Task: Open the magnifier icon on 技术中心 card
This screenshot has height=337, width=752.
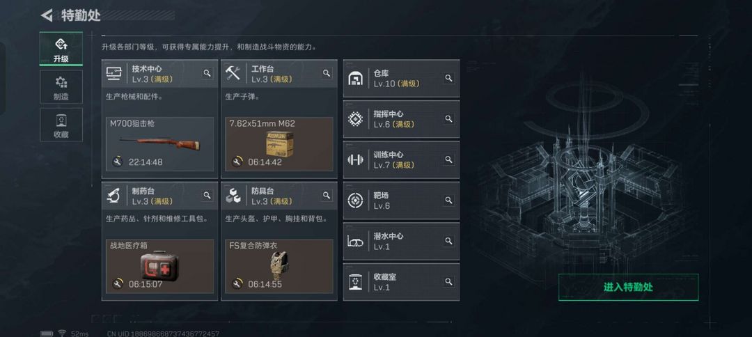Action: [207, 73]
